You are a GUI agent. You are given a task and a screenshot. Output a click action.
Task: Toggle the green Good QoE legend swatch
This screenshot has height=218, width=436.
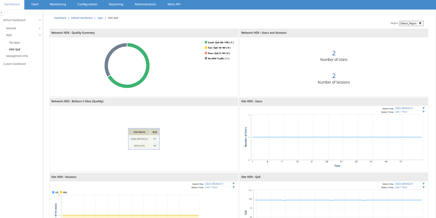coord(206,42)
